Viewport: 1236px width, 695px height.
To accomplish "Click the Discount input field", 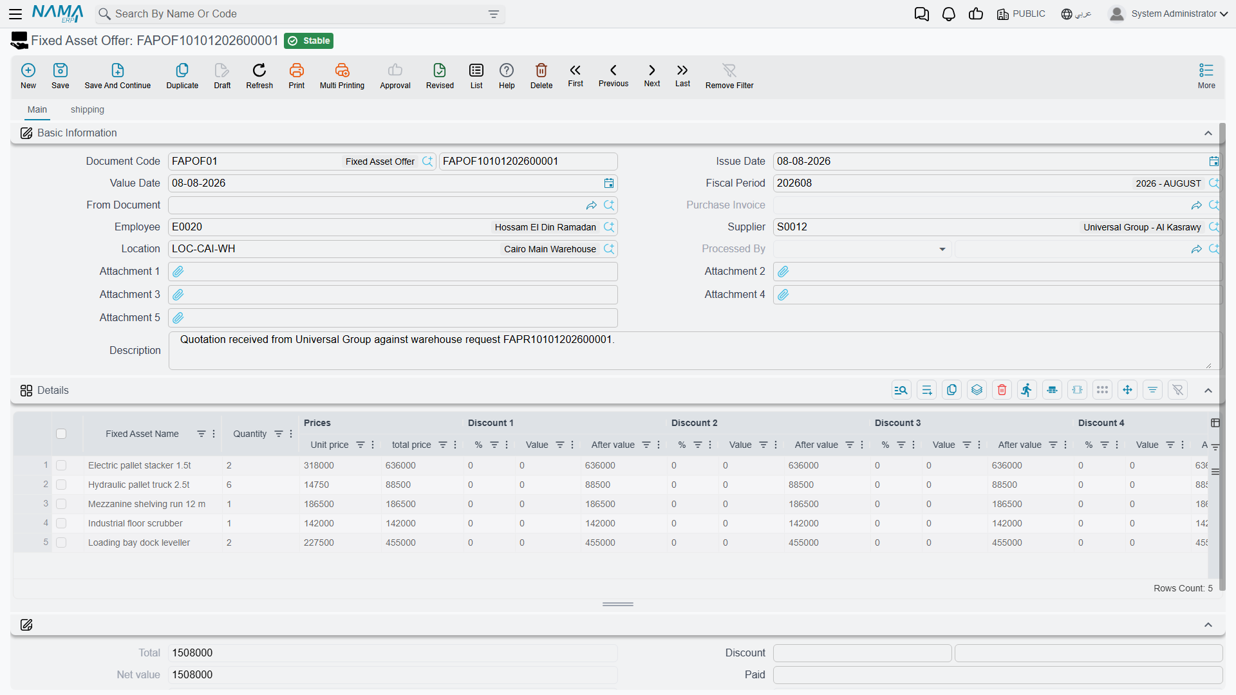I will (x=862, y=653).
